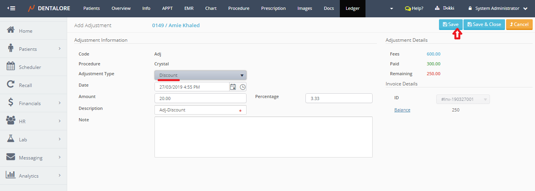
Task: Open Dokki organization icon
Action: (437, 8)
